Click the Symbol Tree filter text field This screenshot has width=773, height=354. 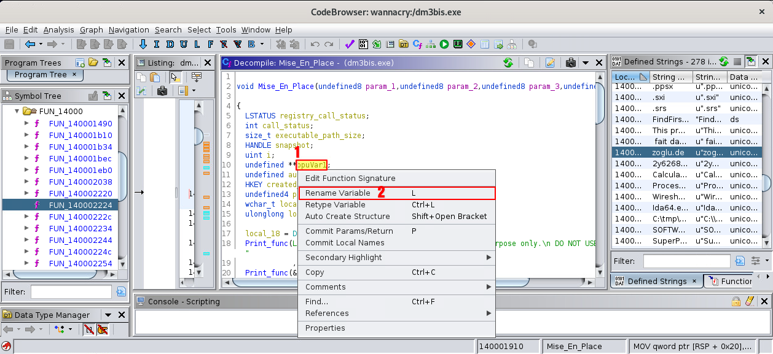click(71, 291)
